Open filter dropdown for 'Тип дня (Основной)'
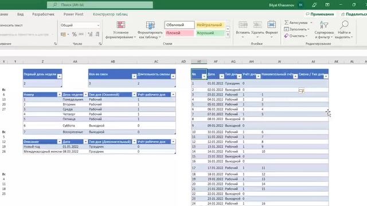The height and width of the screenshot is (206, 367). pos(134,94)
